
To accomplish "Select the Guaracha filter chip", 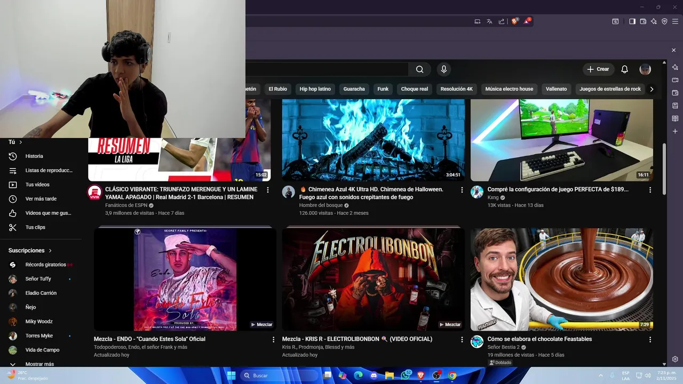I will [354, 89].
